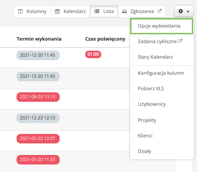This screenshot has height=172, width=197.
Task: Click Czas poświęcony column header
Action: pos(105,39)
